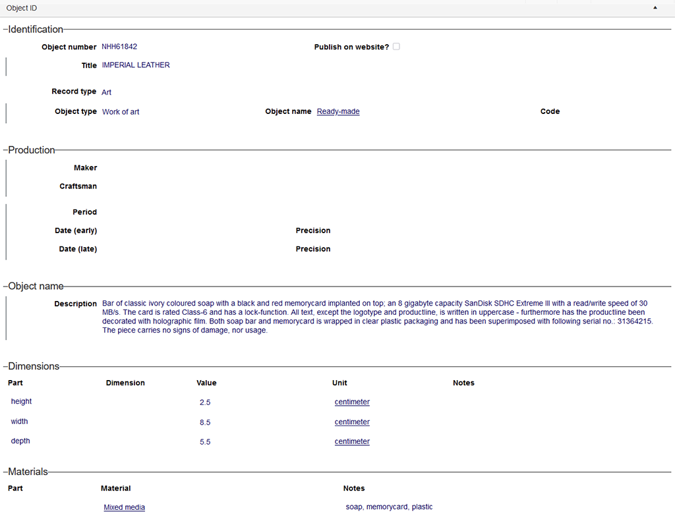Viewport: 675px width, 523px height.
Task: Click the Mixed media material link
Action: pyautogui.click(x=124, y=507)
